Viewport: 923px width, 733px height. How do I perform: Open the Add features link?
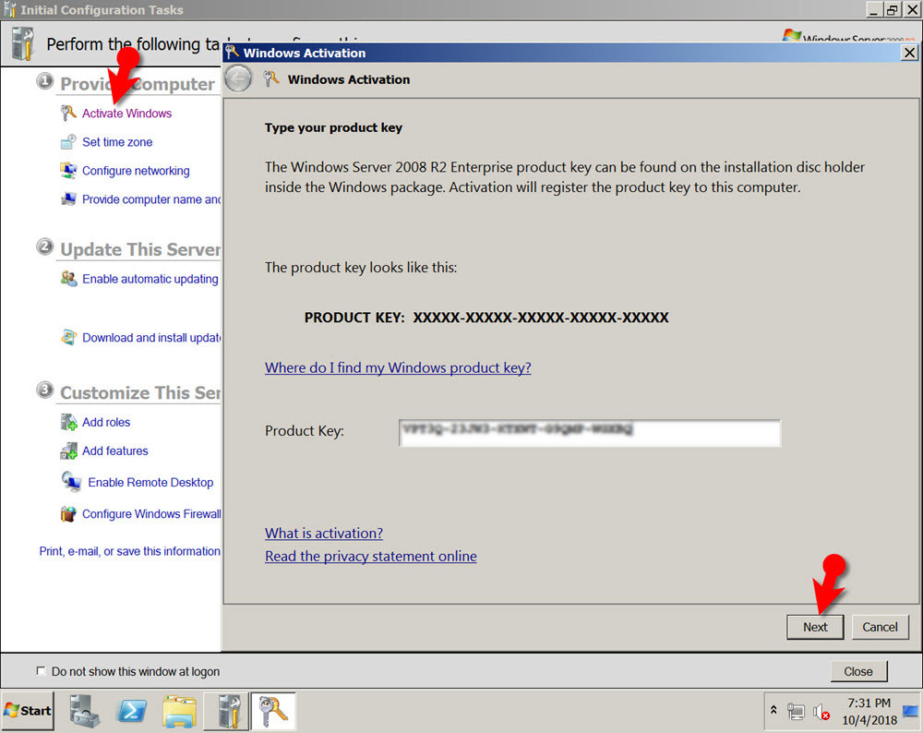(x=115, y=451)
